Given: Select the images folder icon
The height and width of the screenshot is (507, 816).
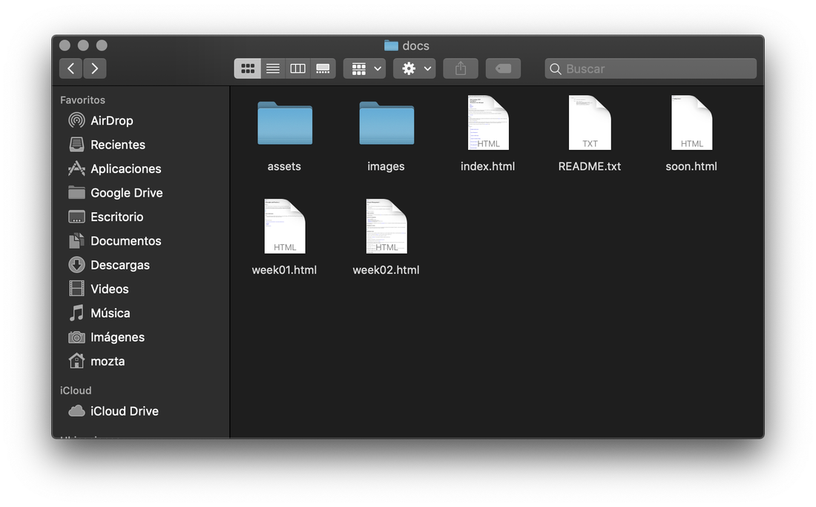Looking at the screenshot, I should 386,123.
